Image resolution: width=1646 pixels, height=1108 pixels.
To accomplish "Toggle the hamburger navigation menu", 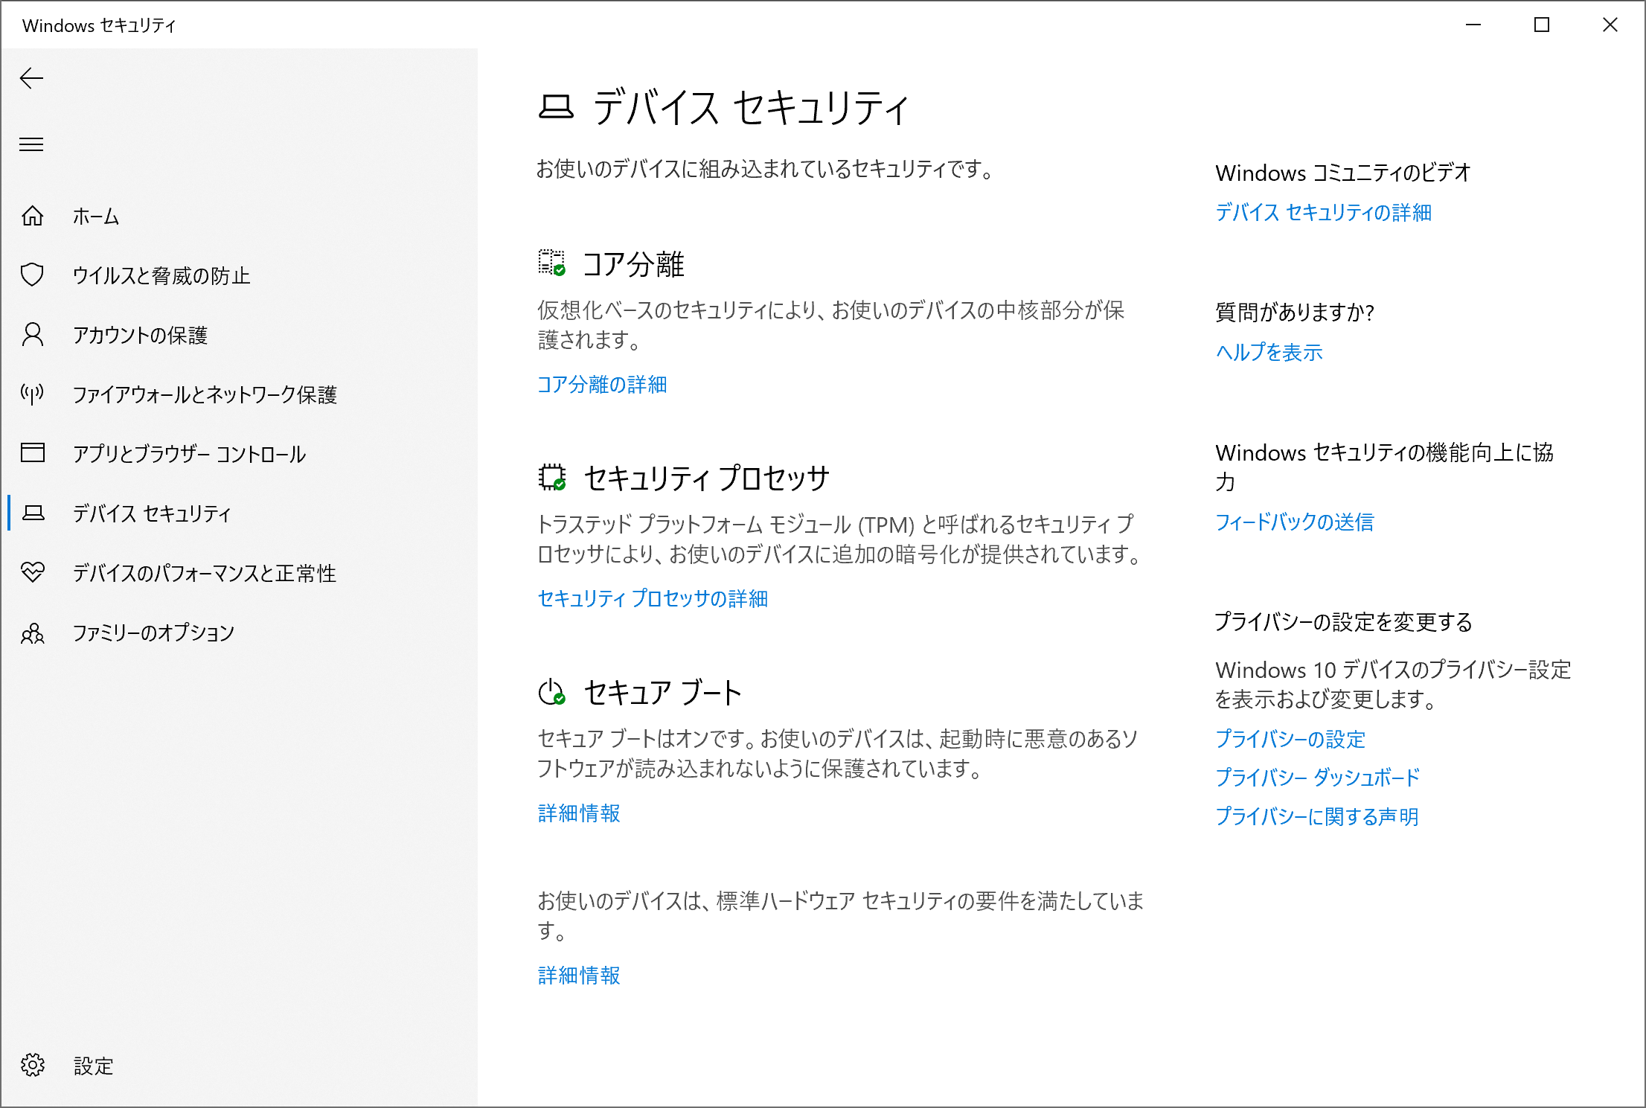I will coord(31,144).
